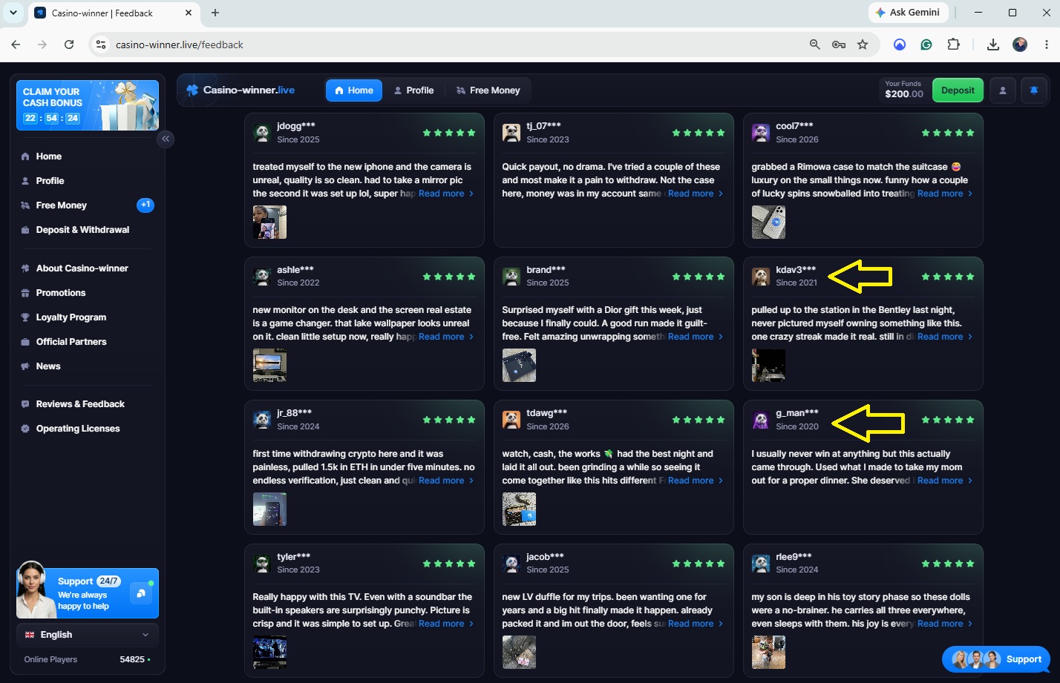Read more of jdogg's review
Image resolution: width=1060 pixels, height=683 pixels.
click(x=446, y=194)
